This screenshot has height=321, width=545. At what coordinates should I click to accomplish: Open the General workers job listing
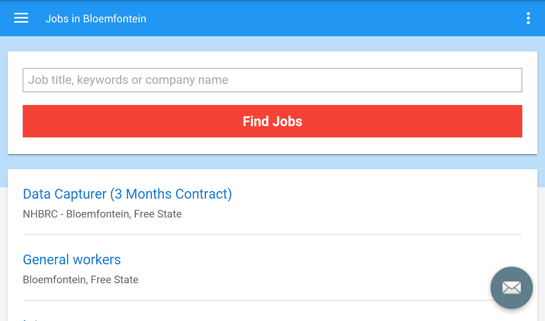[72, 260]
